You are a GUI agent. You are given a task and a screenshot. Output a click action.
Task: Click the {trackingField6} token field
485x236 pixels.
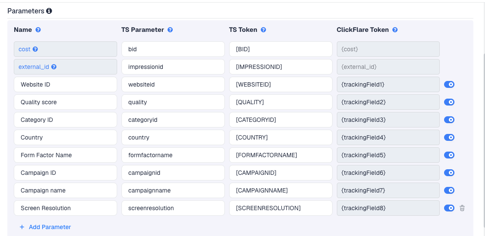pyautogui.click(x=388, y=173)
